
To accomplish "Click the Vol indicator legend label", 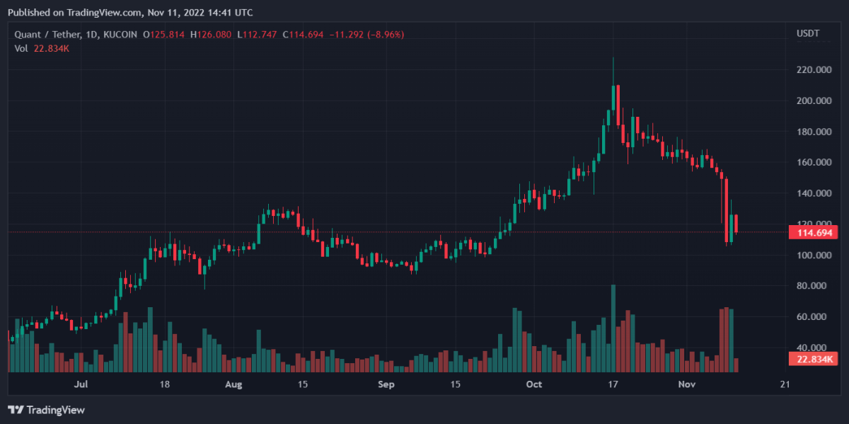I will pos(21,48).
